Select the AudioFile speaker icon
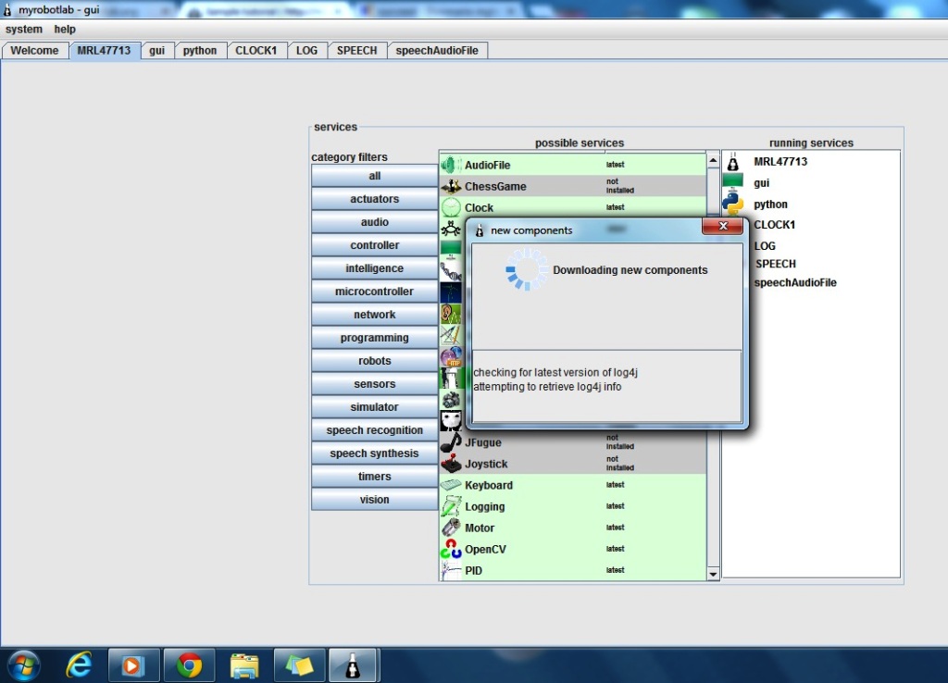Screen dimensions: 948x683 click(x=451, y=165)
